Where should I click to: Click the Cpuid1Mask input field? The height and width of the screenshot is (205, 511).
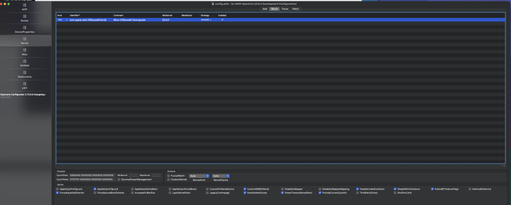(x=92, y=179)
